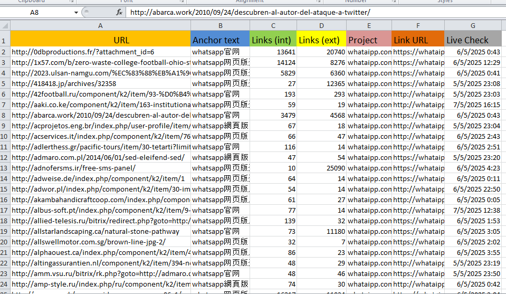506x294 pixels.
Task: Click the blue Anchor text header cell
Action: pos(220,39)
